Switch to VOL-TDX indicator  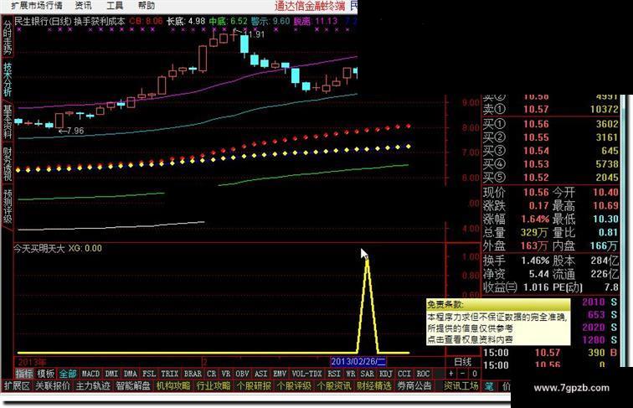tap(306, 374)
